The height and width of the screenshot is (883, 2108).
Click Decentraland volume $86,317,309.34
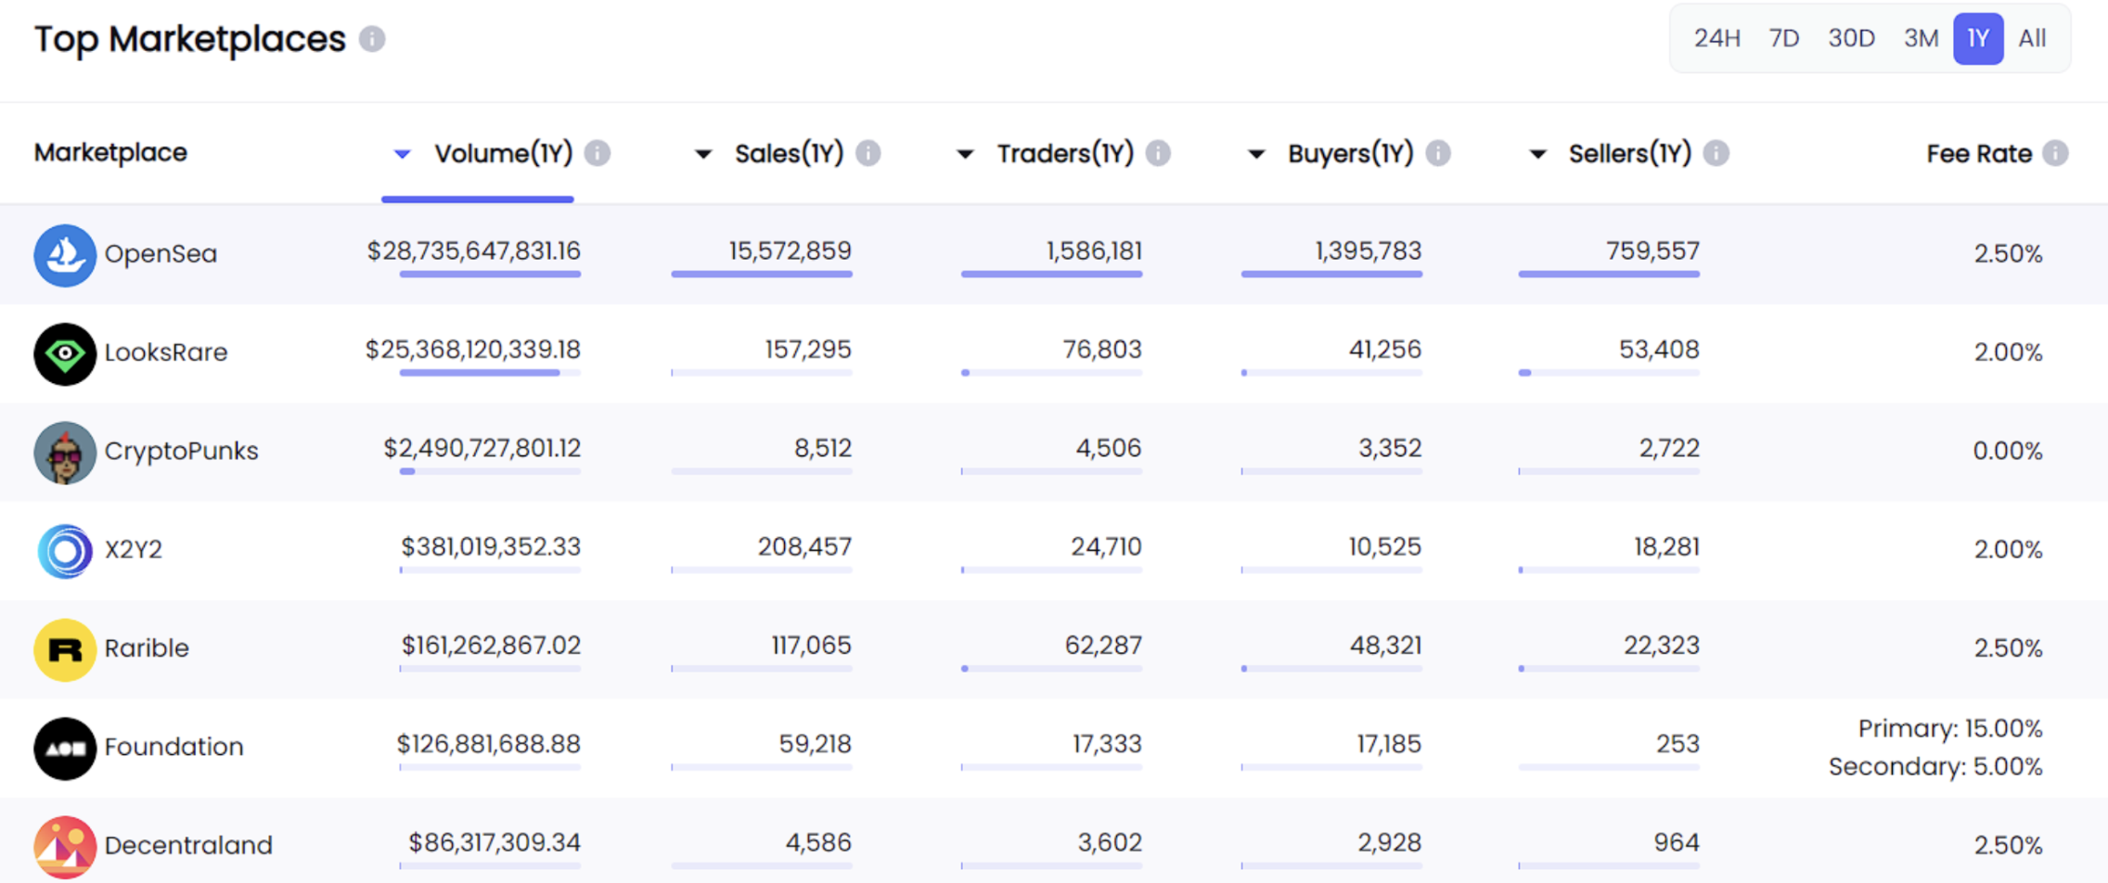click(495, 843)
